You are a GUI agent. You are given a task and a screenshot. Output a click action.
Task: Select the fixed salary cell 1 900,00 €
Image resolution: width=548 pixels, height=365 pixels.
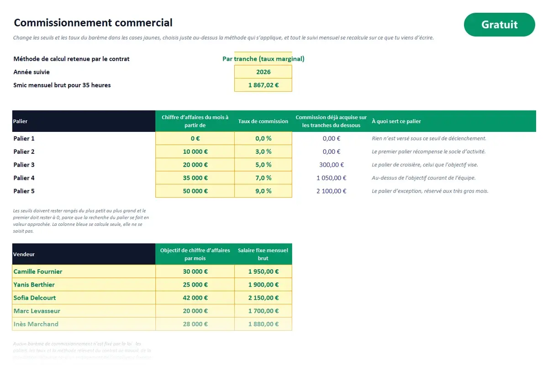pos(263,285)
